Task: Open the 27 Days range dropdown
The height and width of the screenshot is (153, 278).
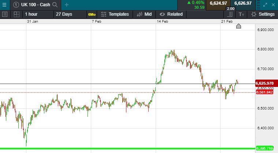Action: 64,14
